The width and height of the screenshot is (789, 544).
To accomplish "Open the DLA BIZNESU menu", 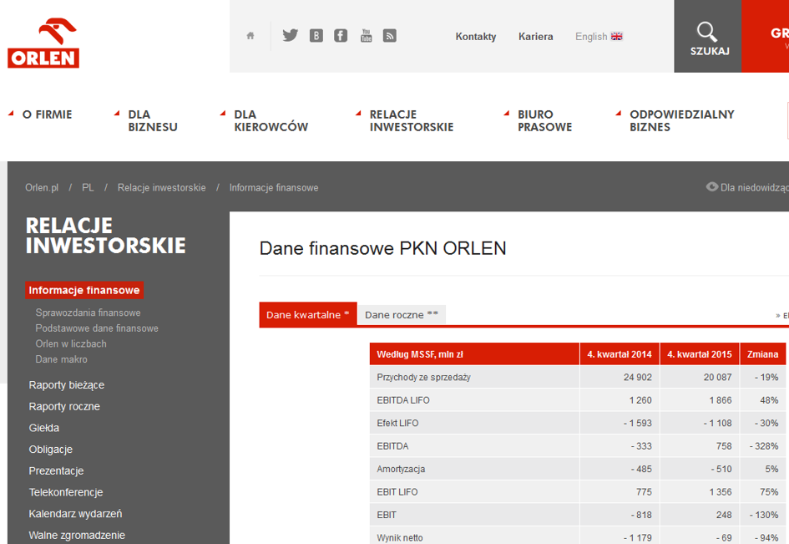I will [153, 121].
